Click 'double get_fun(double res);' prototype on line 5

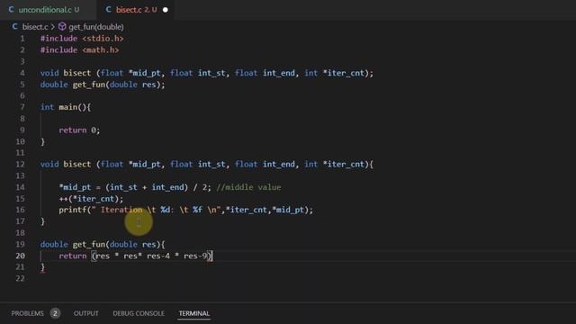(103, 85)
